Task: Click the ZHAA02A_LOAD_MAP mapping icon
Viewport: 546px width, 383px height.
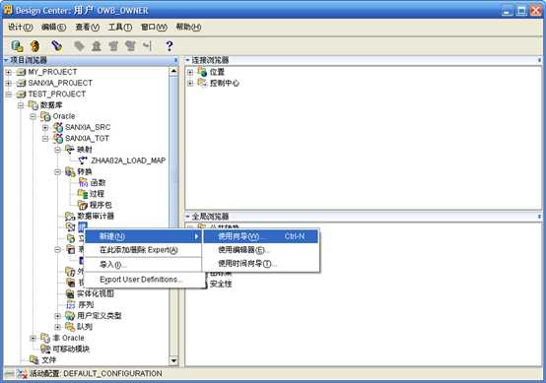Action: [83, 160]
